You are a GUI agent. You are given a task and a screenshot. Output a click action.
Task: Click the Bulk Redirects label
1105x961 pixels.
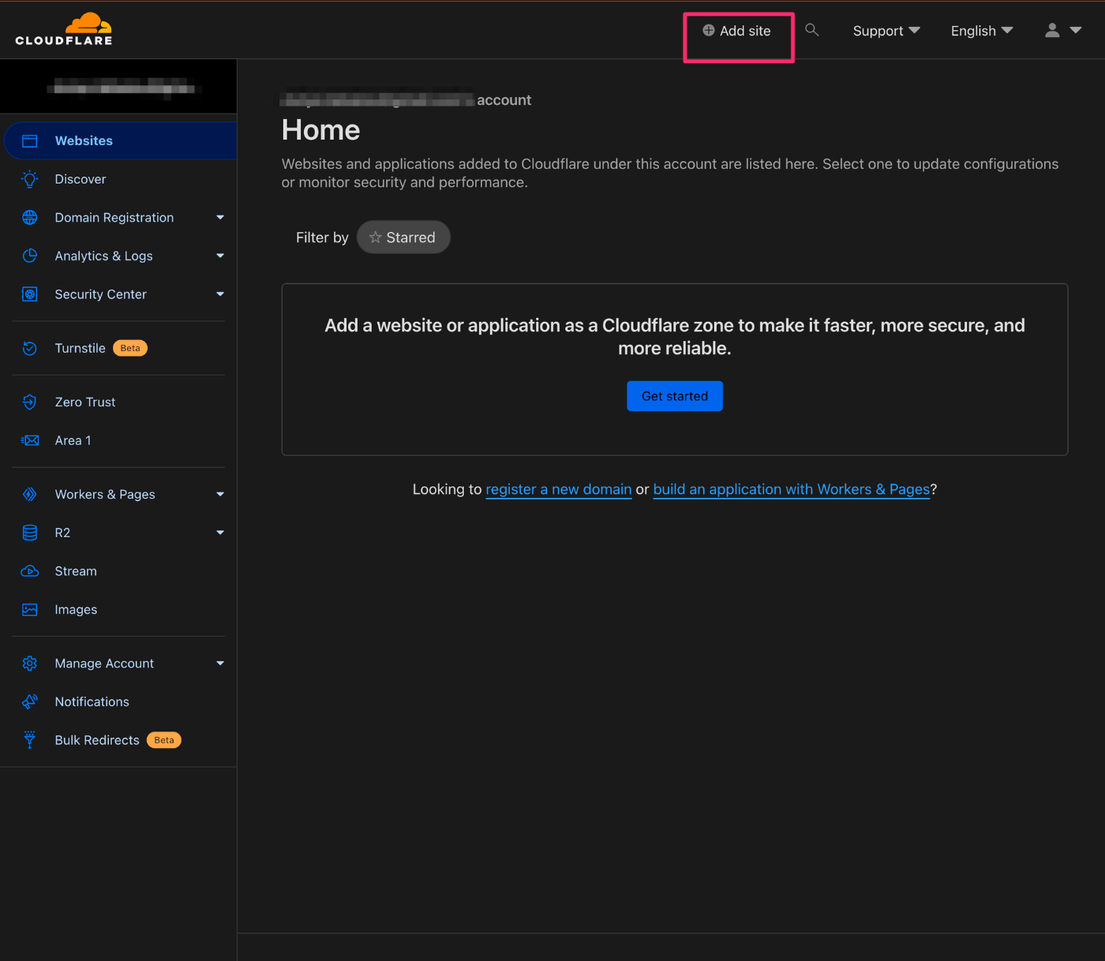97,740
